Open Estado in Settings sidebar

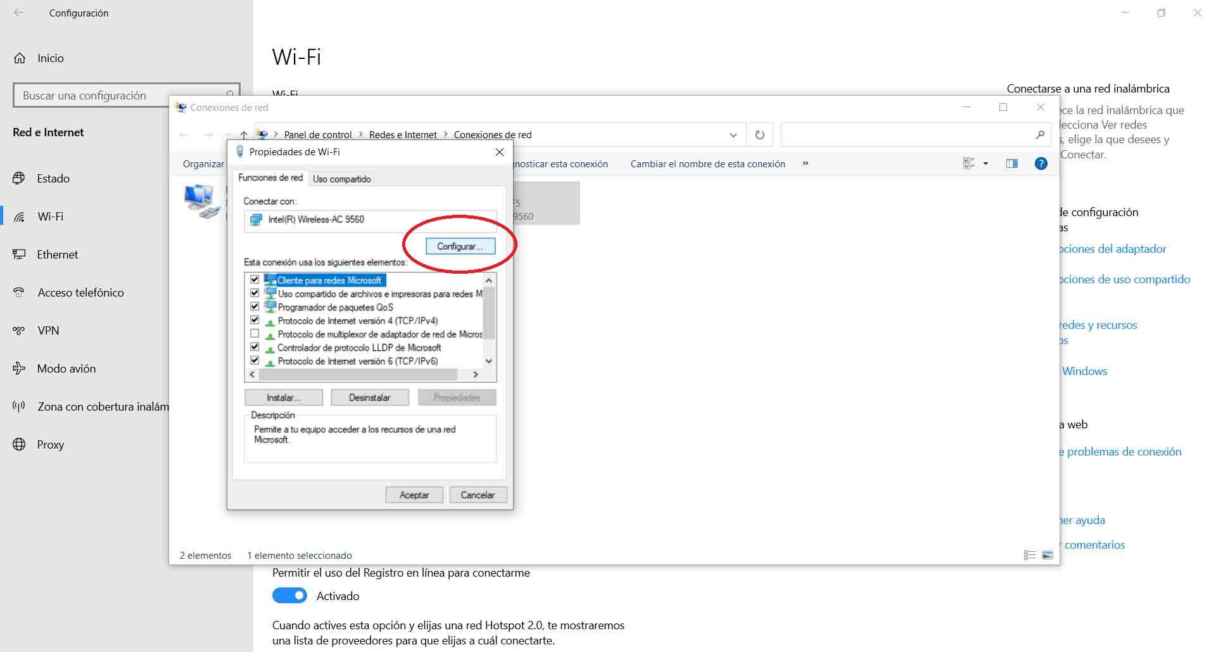53,178
